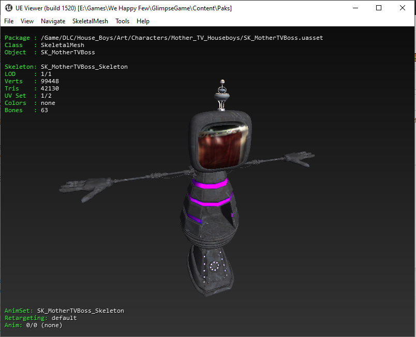Click the Class value SkeletalMesh
The height and width of the screenshot is (337, 416).
(63, 45)
